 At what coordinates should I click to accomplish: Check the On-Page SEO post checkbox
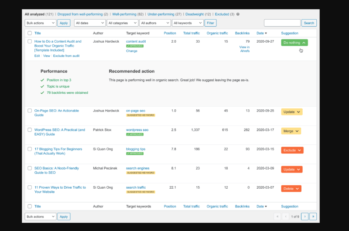tap(30, 111)
